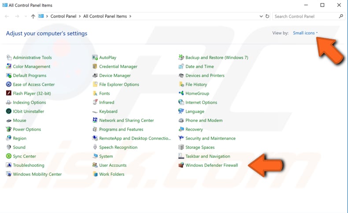Go up one level with Up arrow
The image size is (348, 213).
click(33, 16)
